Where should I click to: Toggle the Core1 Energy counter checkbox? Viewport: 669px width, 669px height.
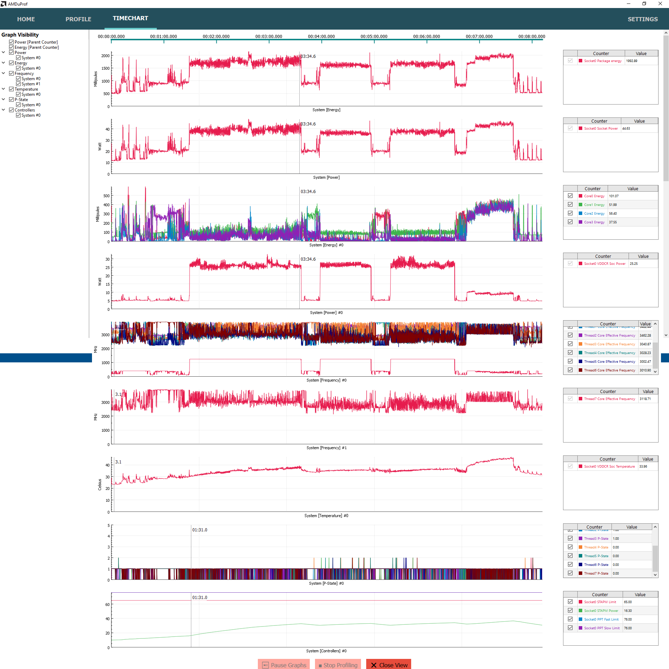[570, 205]
